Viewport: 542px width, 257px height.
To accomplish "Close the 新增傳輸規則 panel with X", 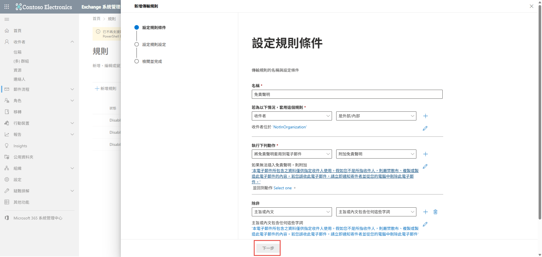I will coord(532,6).
